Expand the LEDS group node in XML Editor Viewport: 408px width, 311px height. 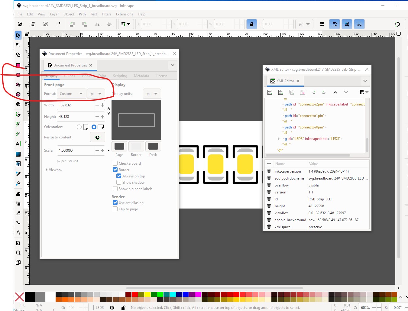pos(279,139)
